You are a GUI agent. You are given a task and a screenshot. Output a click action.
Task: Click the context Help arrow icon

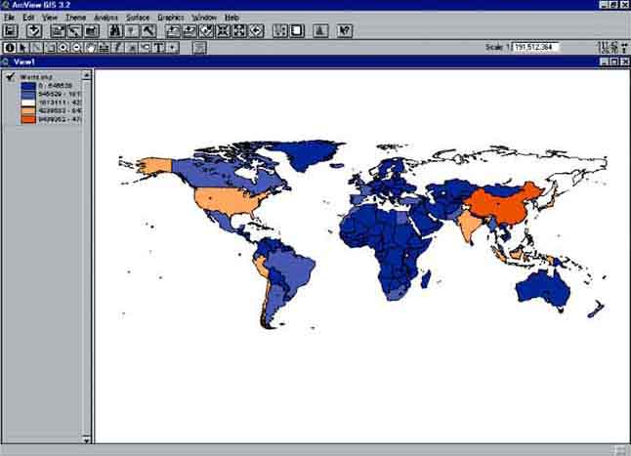[x=344, y=31]
